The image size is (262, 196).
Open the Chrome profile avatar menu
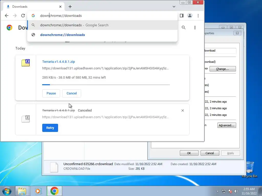[190, 16]
